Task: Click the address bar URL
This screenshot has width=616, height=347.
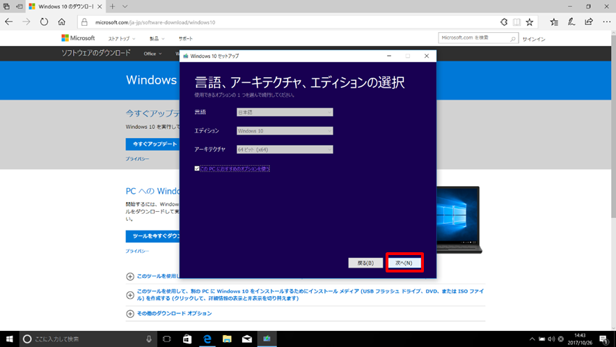Action: pyautogui.click(x=155, y=22)
